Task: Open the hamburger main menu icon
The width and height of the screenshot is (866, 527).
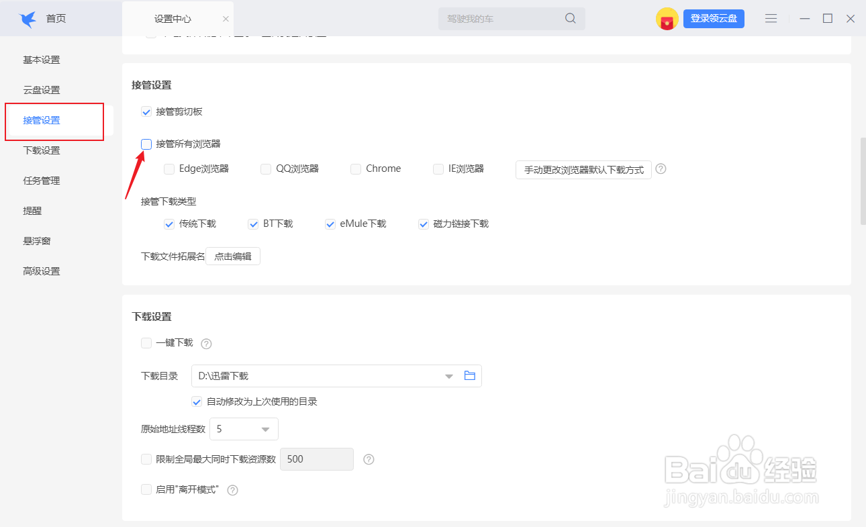Action: (771, 18)
